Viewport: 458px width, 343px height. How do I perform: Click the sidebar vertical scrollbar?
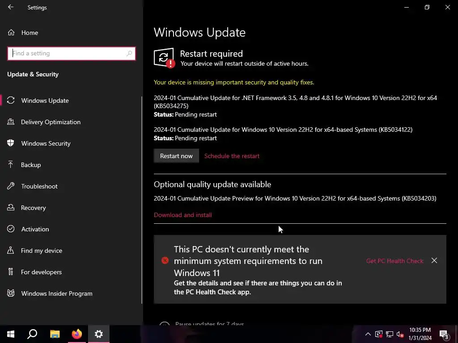(x=142, y=200)
